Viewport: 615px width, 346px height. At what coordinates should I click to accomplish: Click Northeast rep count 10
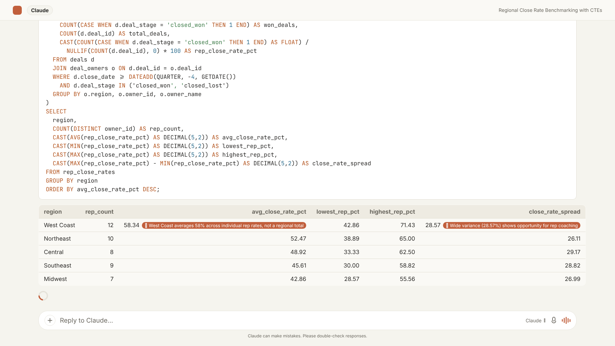pyautogui.click(x=111, y=239)
